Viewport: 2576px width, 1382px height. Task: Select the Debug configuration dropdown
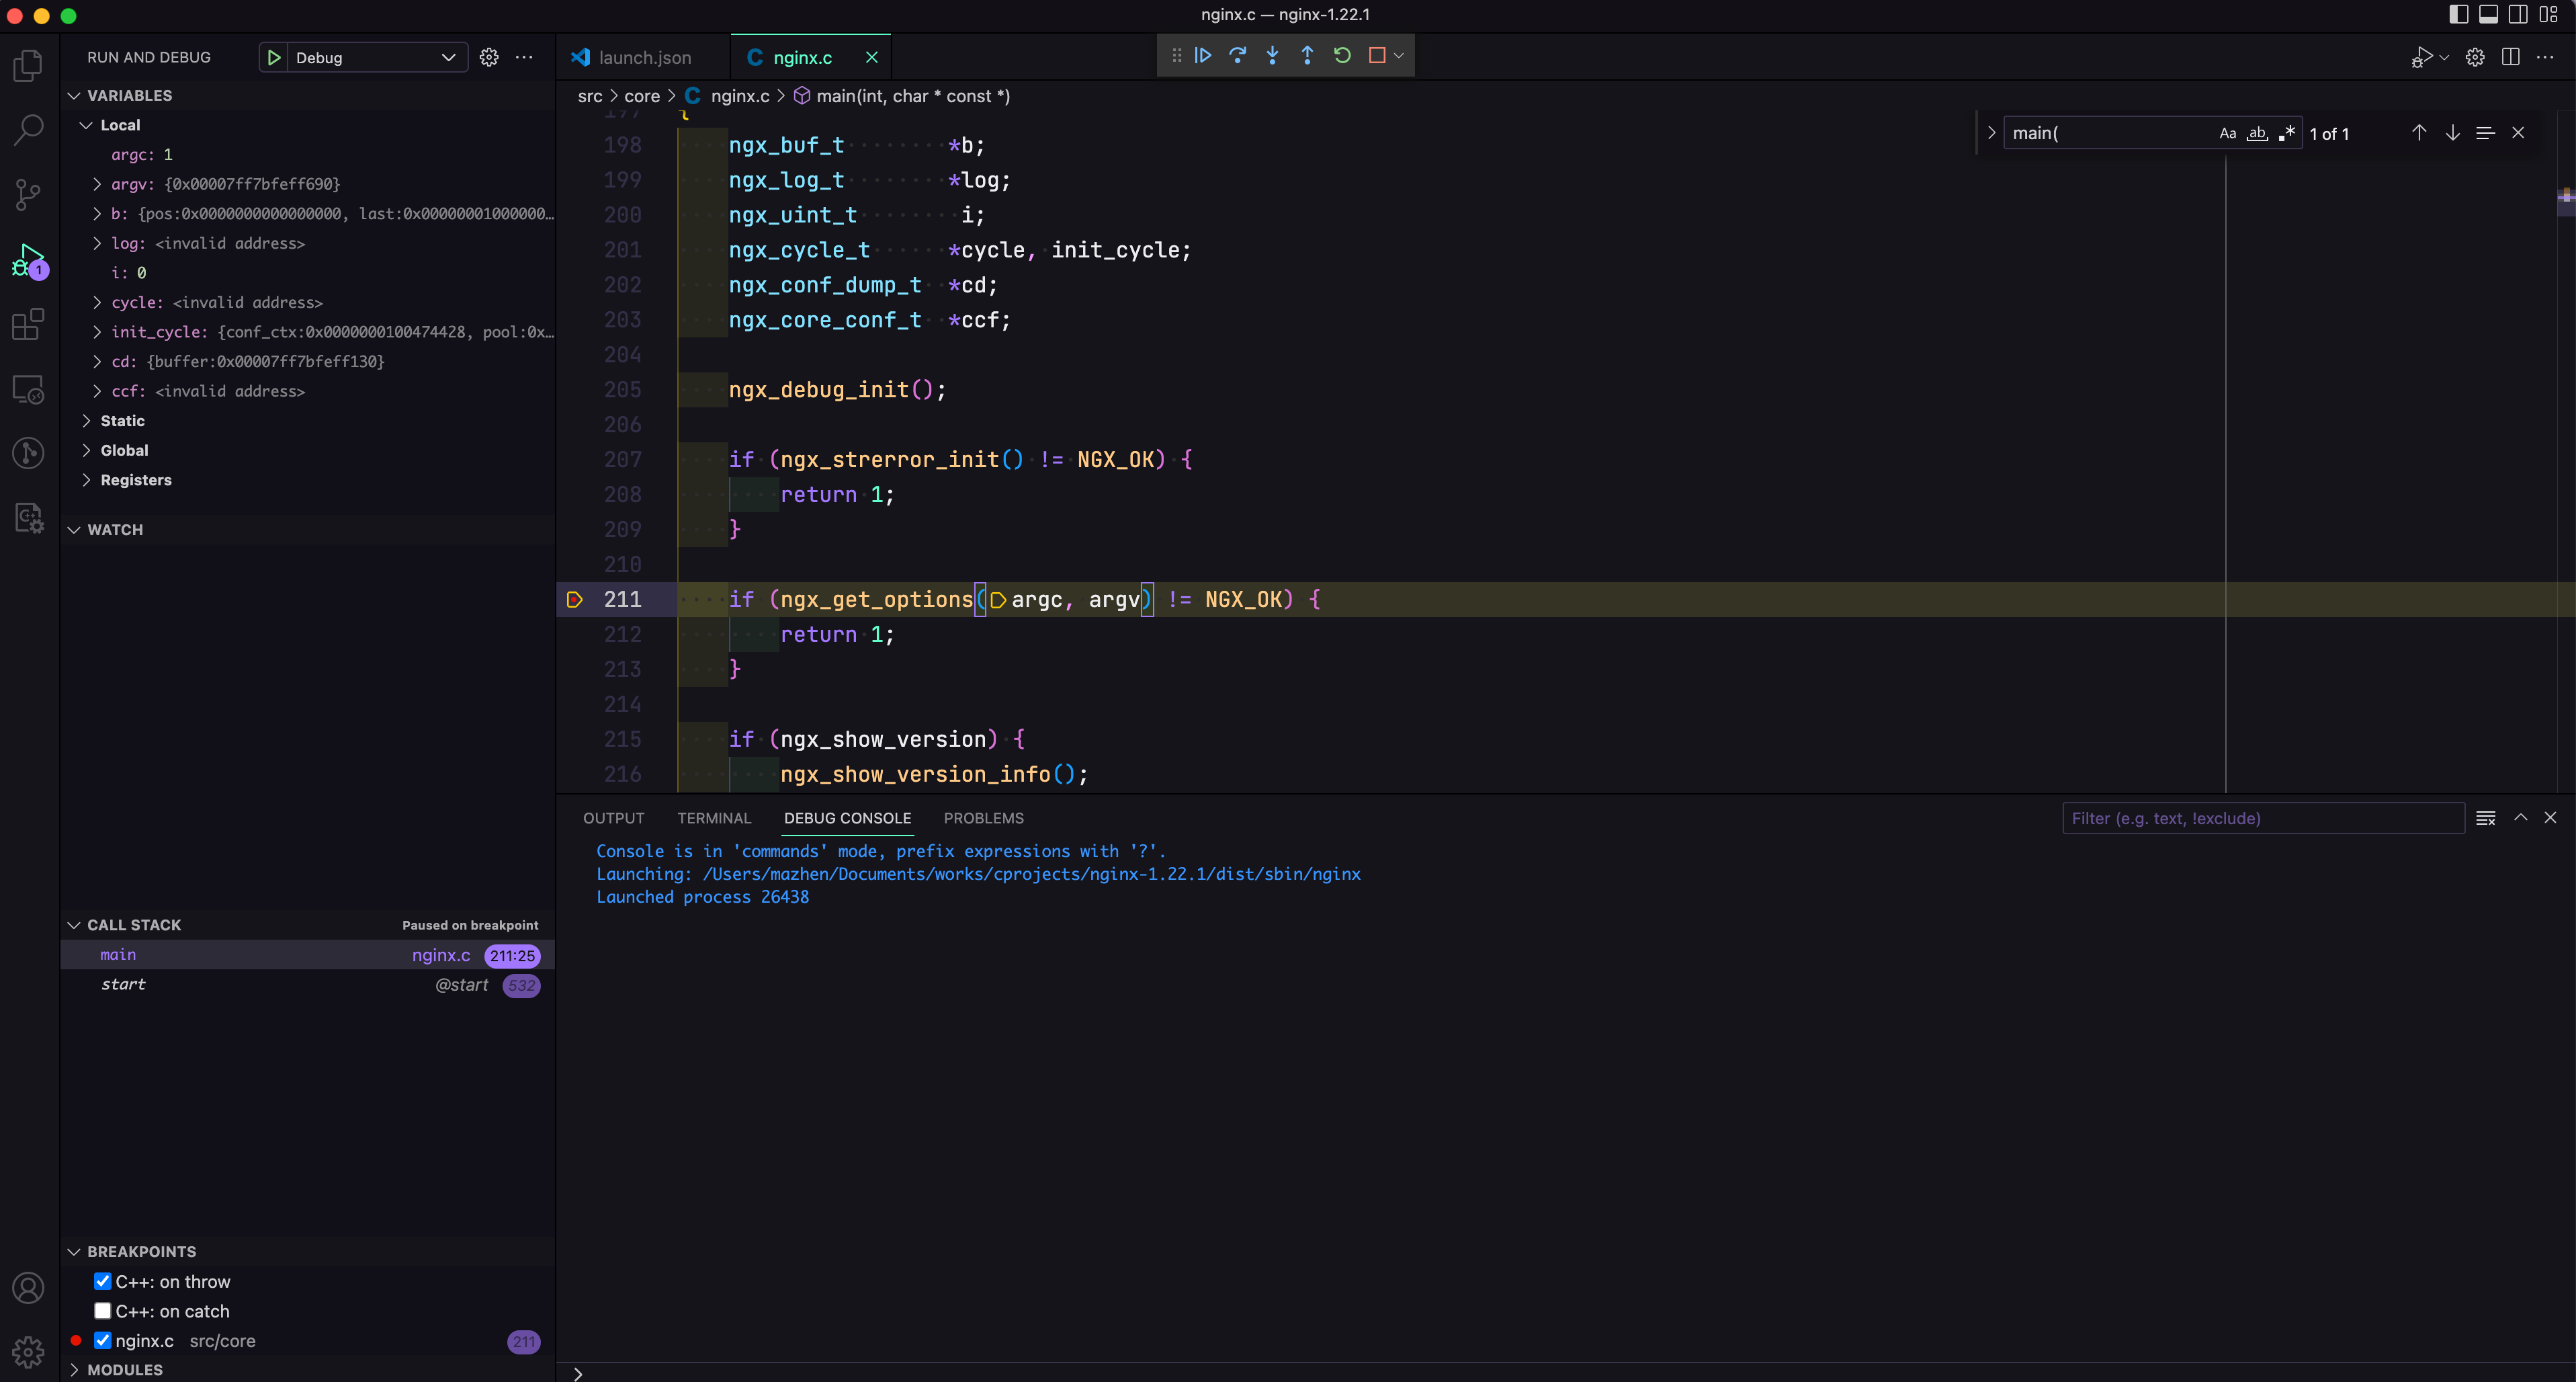[361, 56]
